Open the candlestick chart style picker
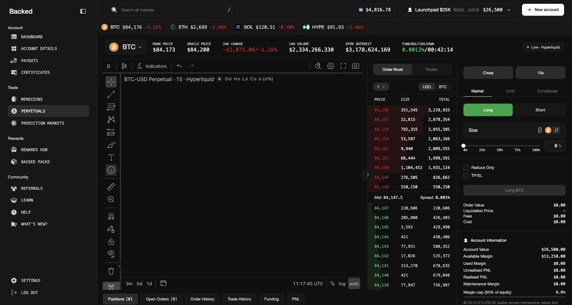 (124, 66)
